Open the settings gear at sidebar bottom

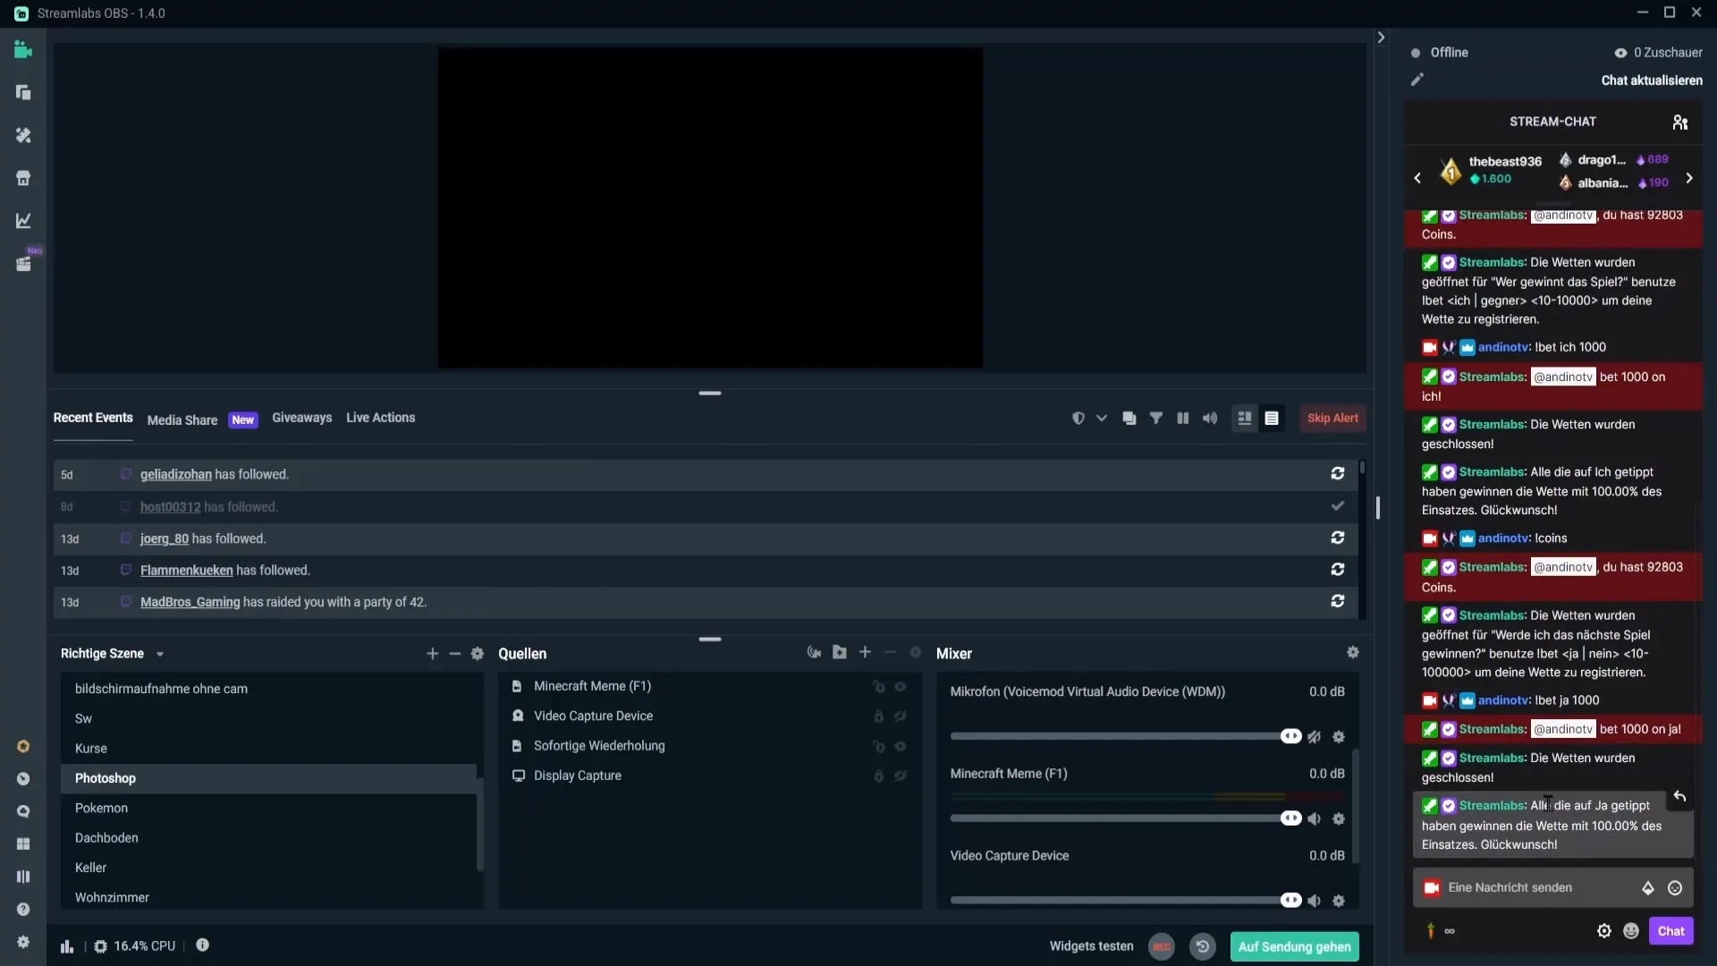tap(23, 942)
